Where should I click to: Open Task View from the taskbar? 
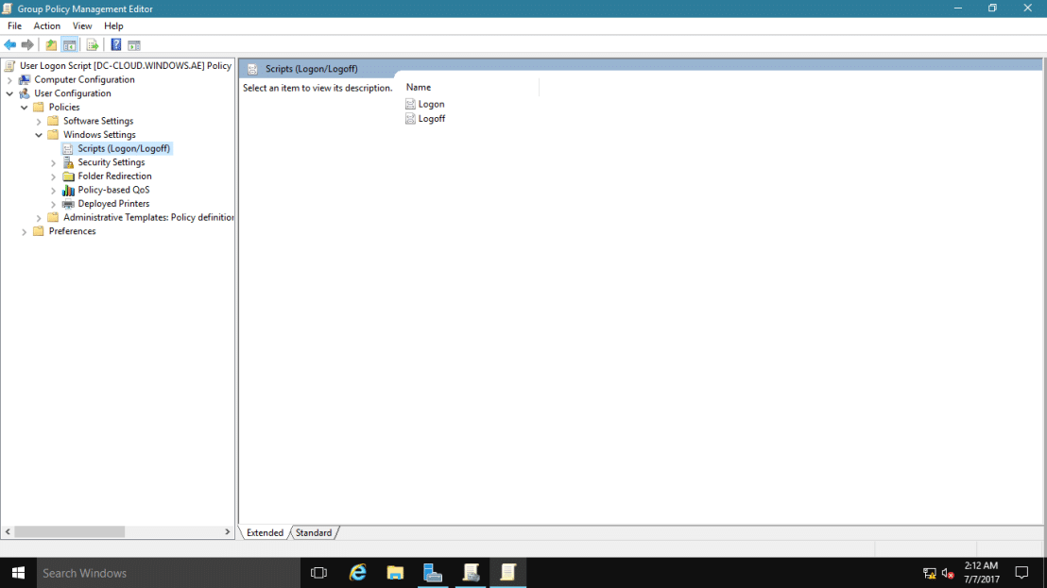pos(319,573)
